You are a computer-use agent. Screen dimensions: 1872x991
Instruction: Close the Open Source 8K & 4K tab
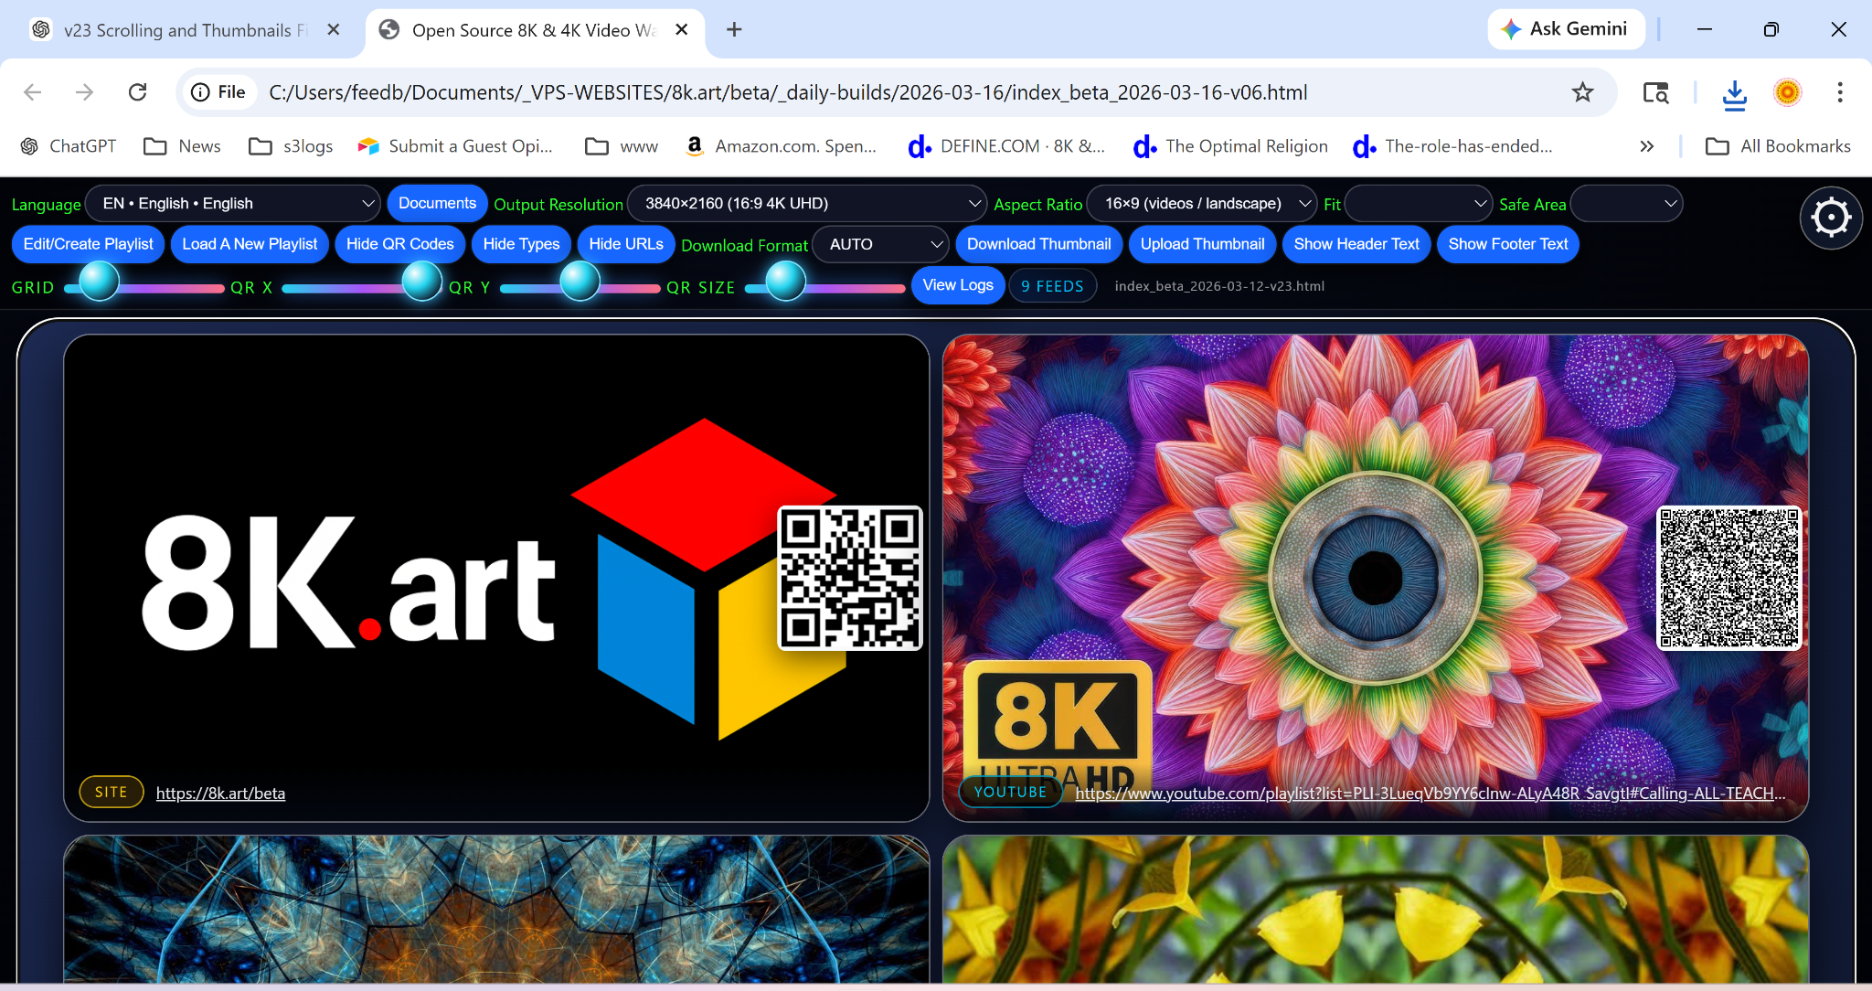681,30
